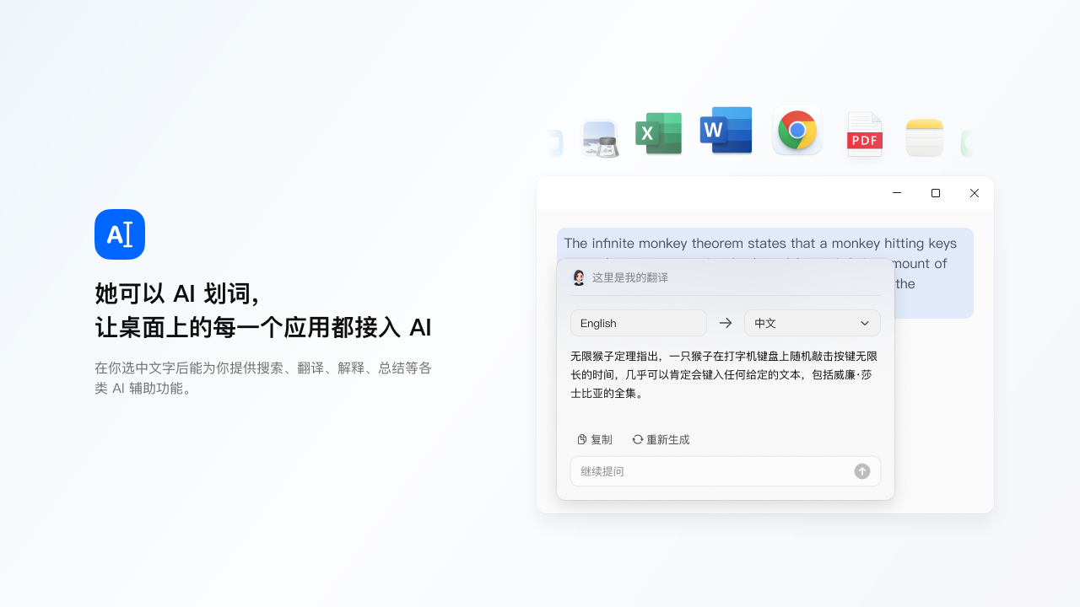Click the red PDF file icon
Image resolution: width=1080 pixels, height=607 pixels.
pyautogui.click(x=864, y=133)
